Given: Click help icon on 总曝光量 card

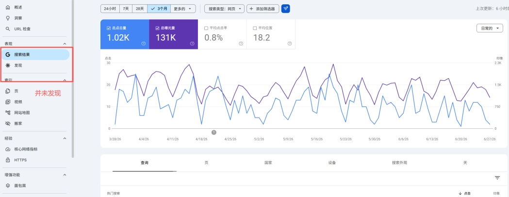Looking at the screenshot, I should (x=192, y=44).
